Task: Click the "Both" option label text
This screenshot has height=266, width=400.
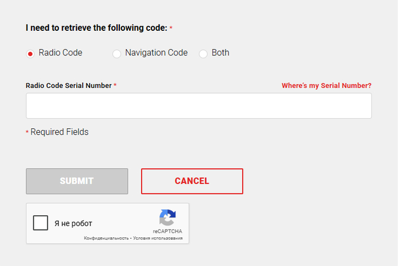Action: point(220,53)
